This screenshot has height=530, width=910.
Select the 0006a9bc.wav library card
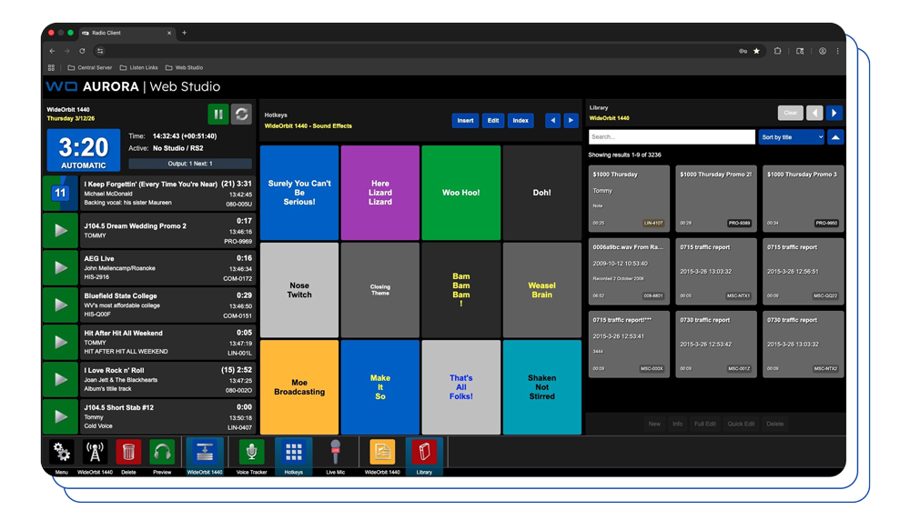coord(629,272)
